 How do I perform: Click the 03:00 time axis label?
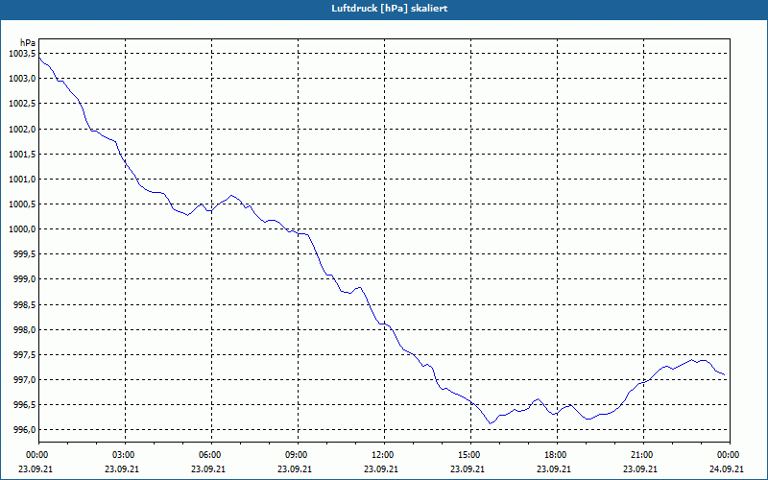pyautogui.click(x=125, y=455)
